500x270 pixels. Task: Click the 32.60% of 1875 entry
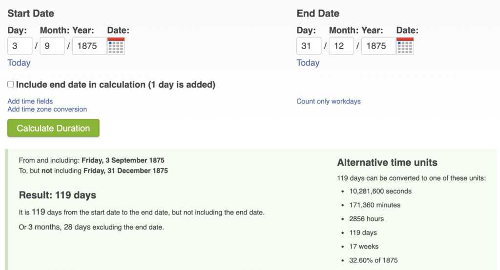pos(374,260)
